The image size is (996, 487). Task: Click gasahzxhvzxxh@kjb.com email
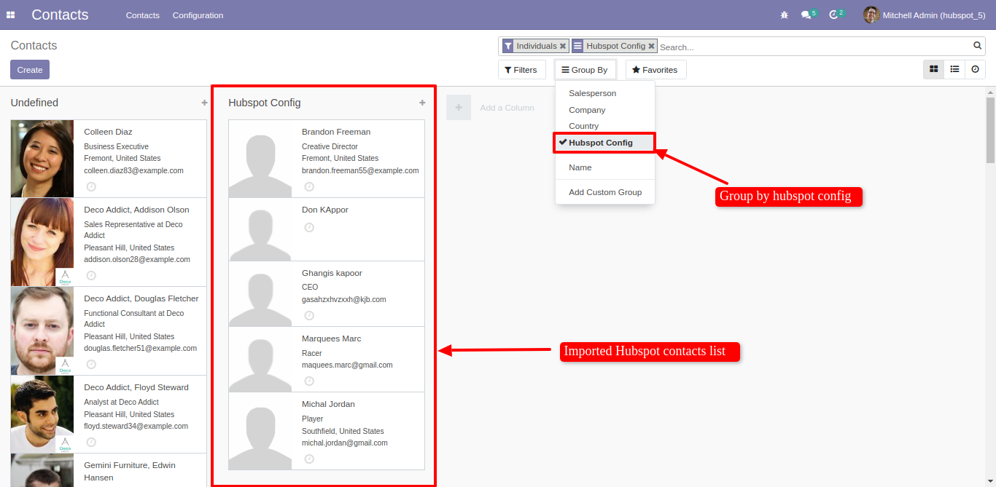(x=344, y=299)
